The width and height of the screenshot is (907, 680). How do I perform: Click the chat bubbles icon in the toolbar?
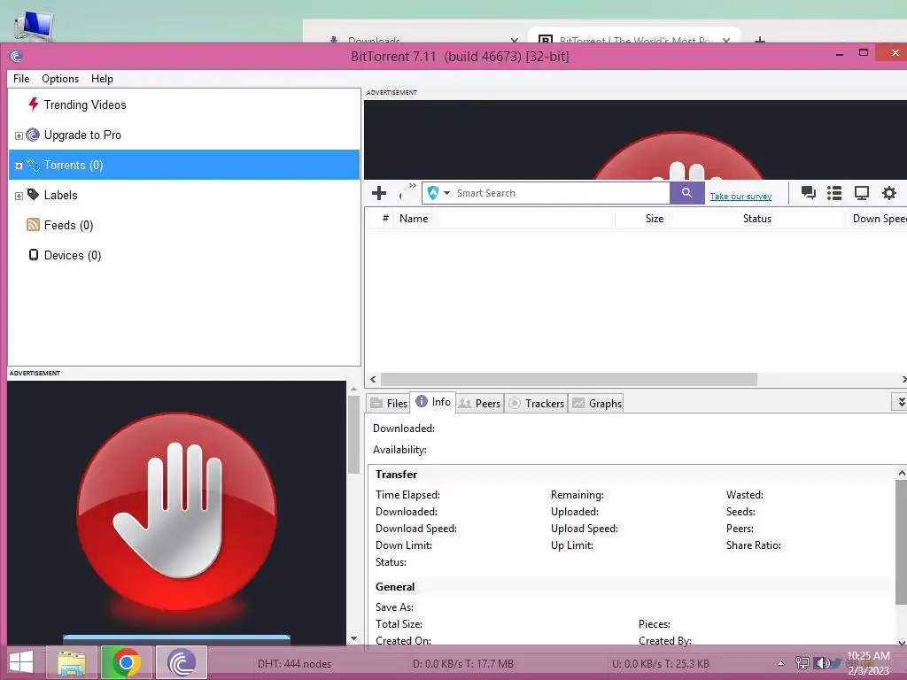pyautogui.click(x=808, y=193)
